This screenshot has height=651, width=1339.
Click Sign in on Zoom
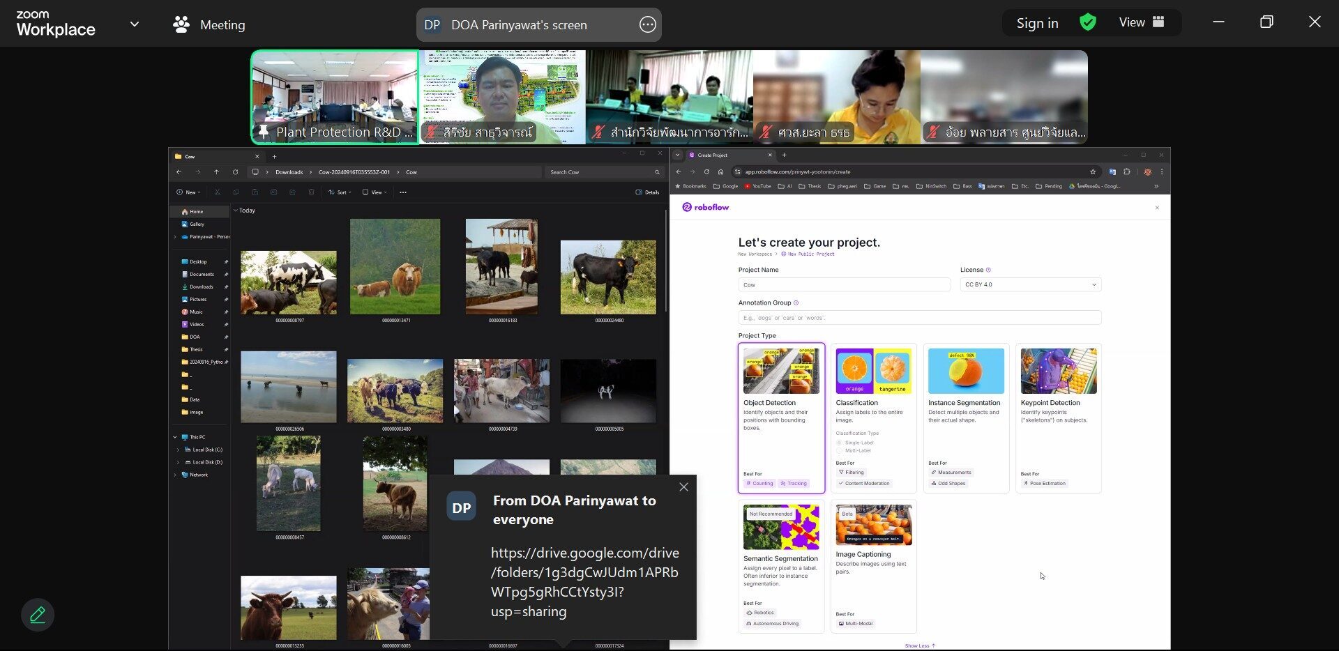pos(1037,23)
